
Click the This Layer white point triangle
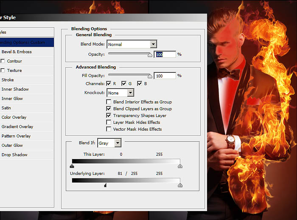coord(180,166)
